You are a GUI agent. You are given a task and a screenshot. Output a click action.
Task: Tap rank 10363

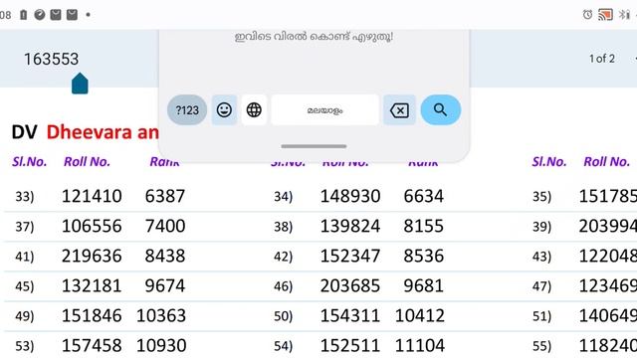[161, 315]
